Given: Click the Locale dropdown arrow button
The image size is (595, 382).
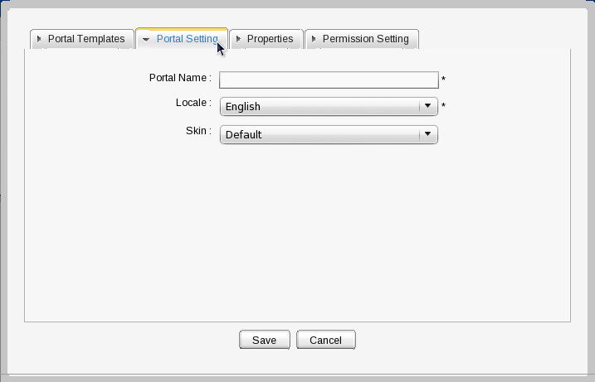Looking at the screenshot, I should pyautogui.click(x=427, y=106).
